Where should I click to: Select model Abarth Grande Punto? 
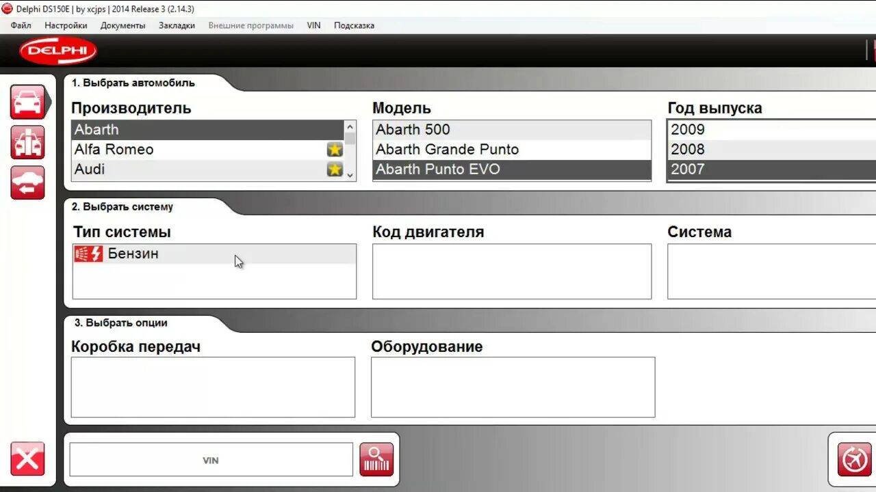[512, 150]
